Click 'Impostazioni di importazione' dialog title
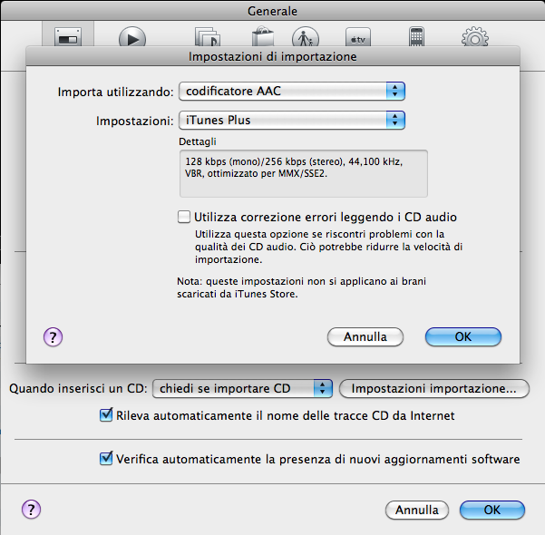Image resolution: width=545 pixels, height=535 pixels. click(273, 56)
